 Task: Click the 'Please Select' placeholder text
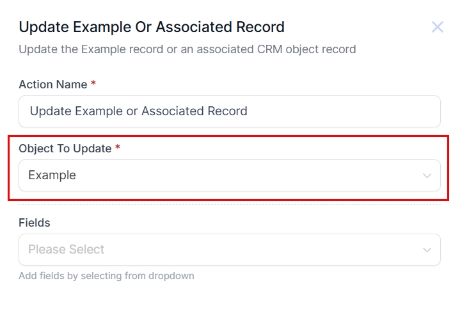[66, 250]
